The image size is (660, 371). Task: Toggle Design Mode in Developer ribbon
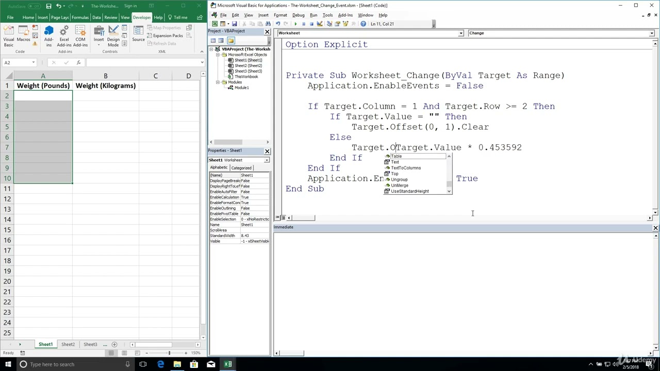click(x=113, y=36)
